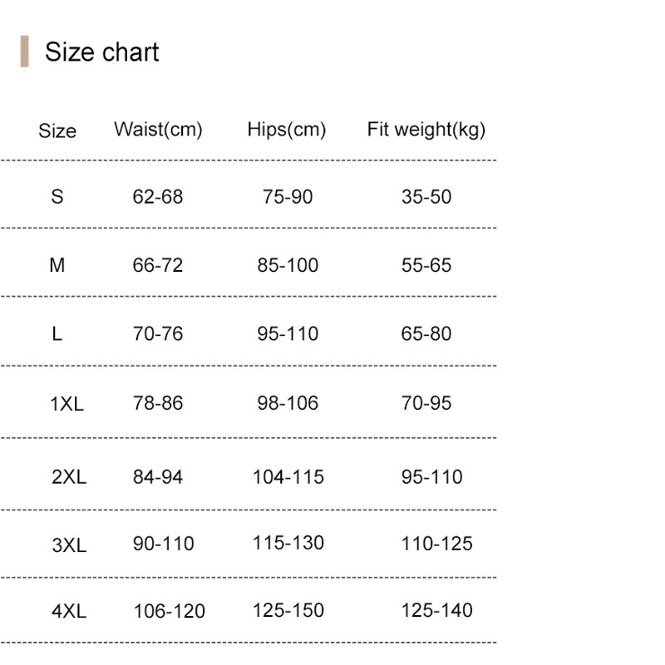Image resolution: width=665 pixels, height=665 pixels.
Task: Click the Fit weight(kg) column header
Action: coord(426,130)
